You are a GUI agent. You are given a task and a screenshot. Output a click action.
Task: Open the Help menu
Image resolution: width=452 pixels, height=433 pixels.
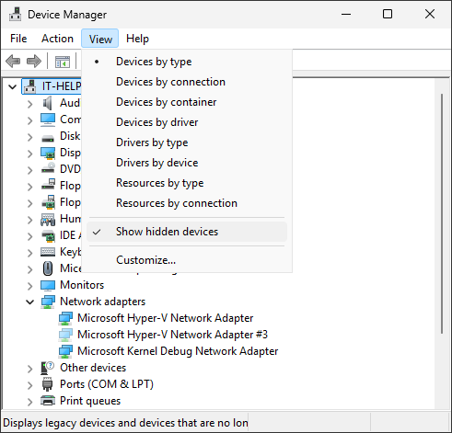[137, 39]
